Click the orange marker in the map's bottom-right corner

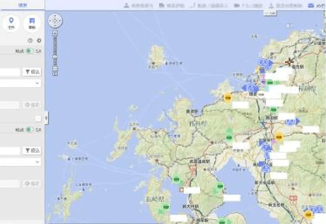[x=308, y=215]
